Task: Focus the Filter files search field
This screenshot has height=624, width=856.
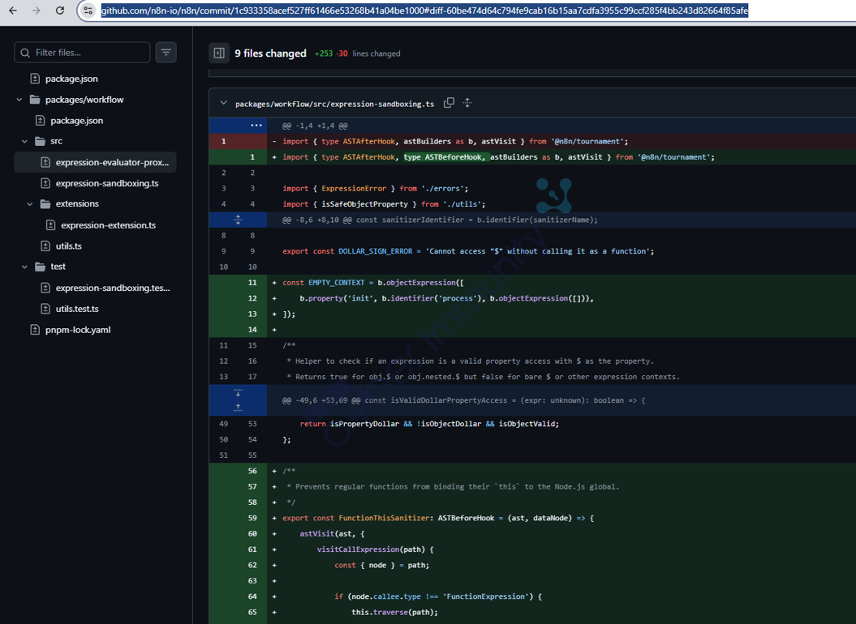Action: 82,53
